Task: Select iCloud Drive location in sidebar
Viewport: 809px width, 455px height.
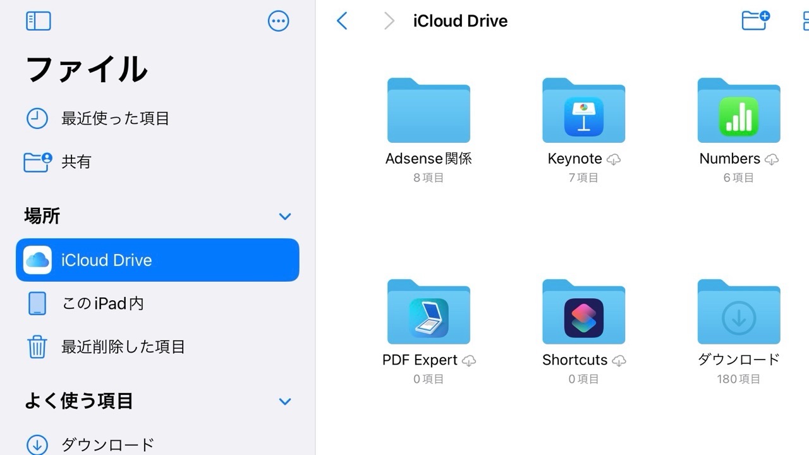Action: [157, 260]
